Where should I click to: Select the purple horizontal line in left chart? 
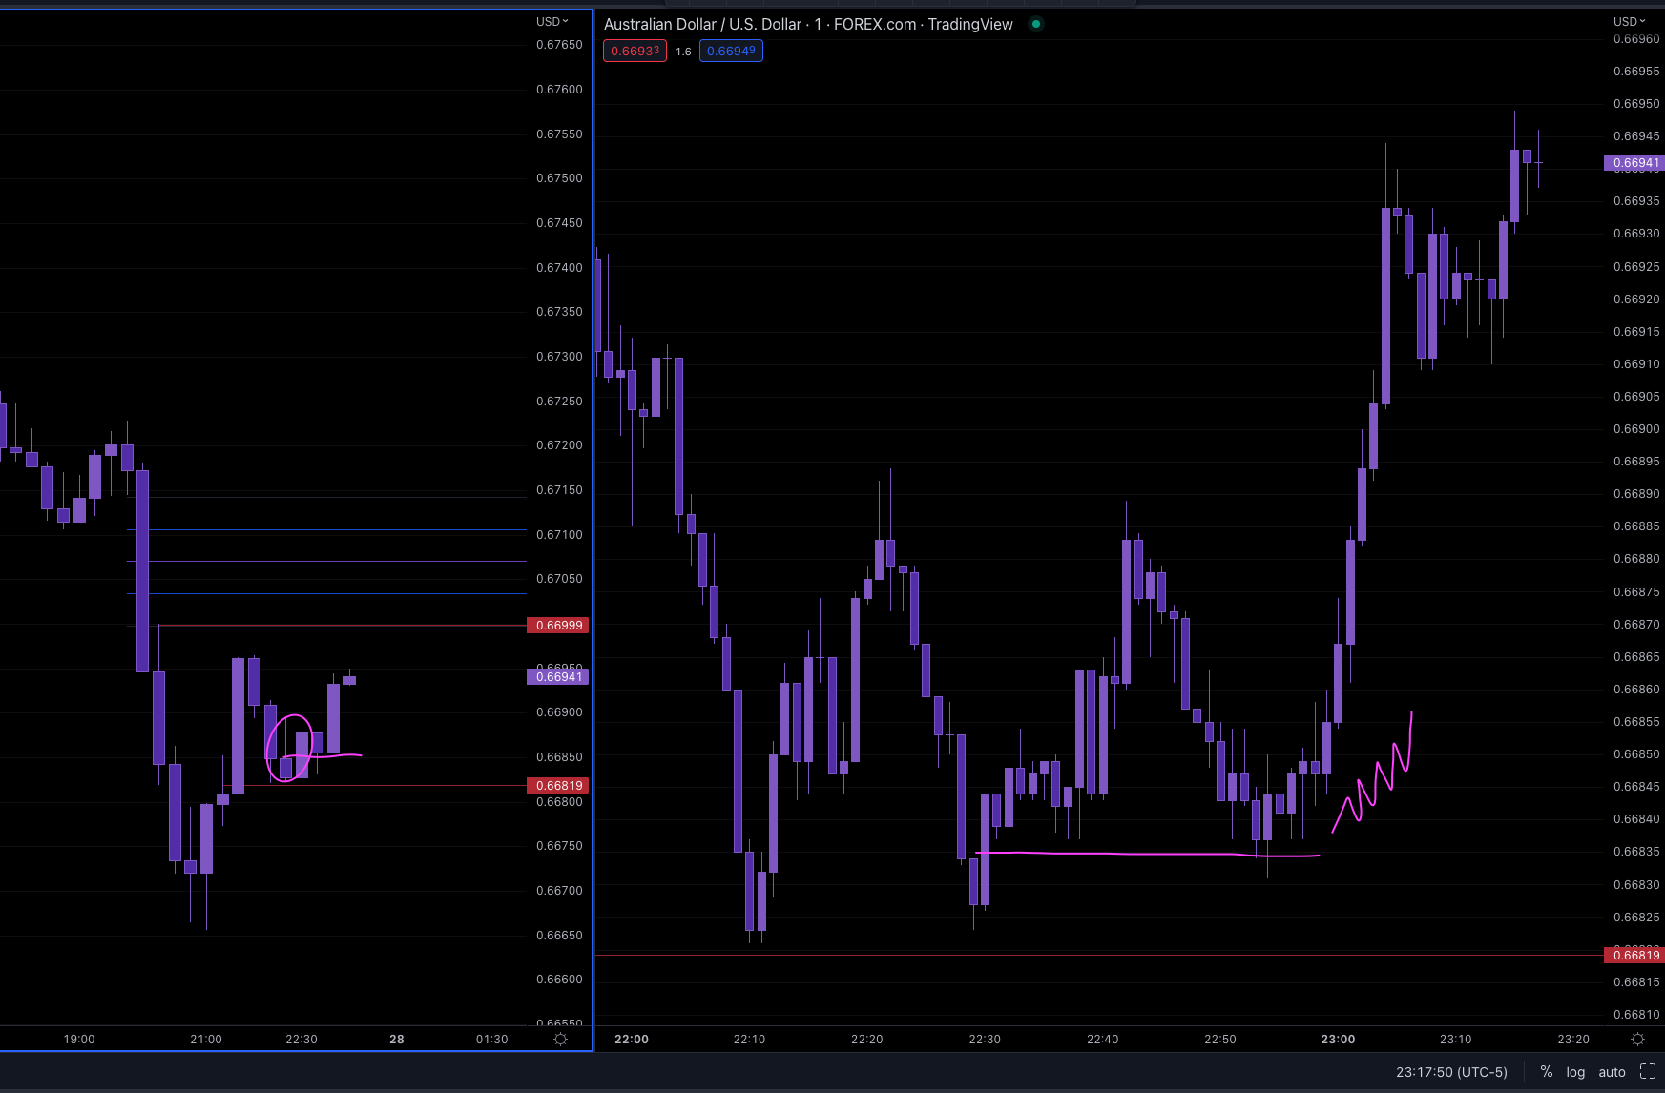coord(326,562)
